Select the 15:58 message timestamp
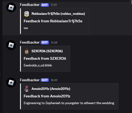Screen dimensions: 132x113 [x=54, y=43]
